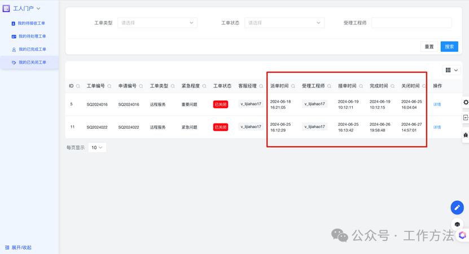The image size is (469, 254).
Task: Open 详情 link for ticket SQ2024016
Action: pos(437,104)
